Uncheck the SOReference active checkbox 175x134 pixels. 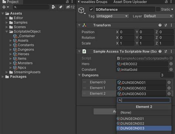tap(91, 10)
